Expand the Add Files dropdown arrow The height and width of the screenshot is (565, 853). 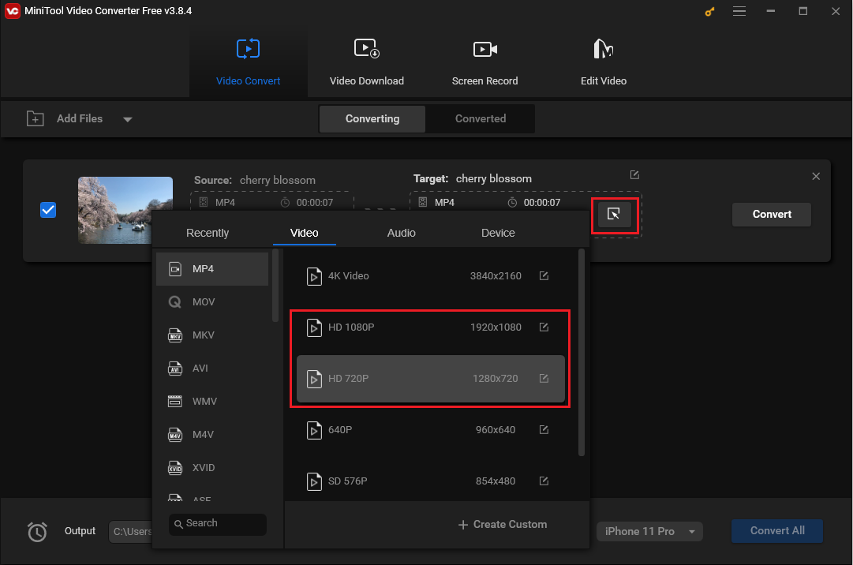pos(127,119)
